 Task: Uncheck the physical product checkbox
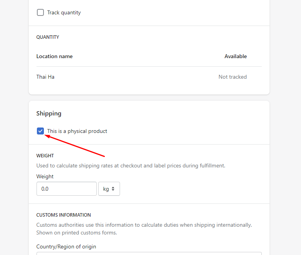(40, 131)
